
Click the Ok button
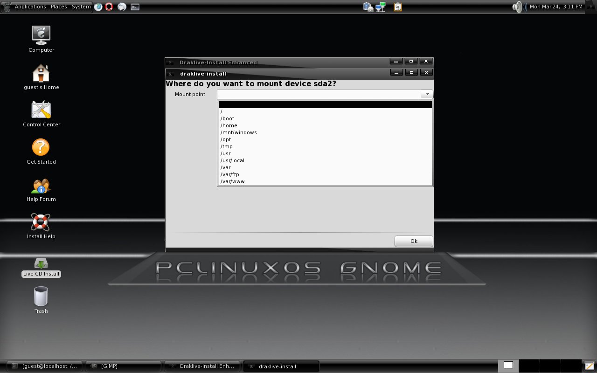pos(414,241)
